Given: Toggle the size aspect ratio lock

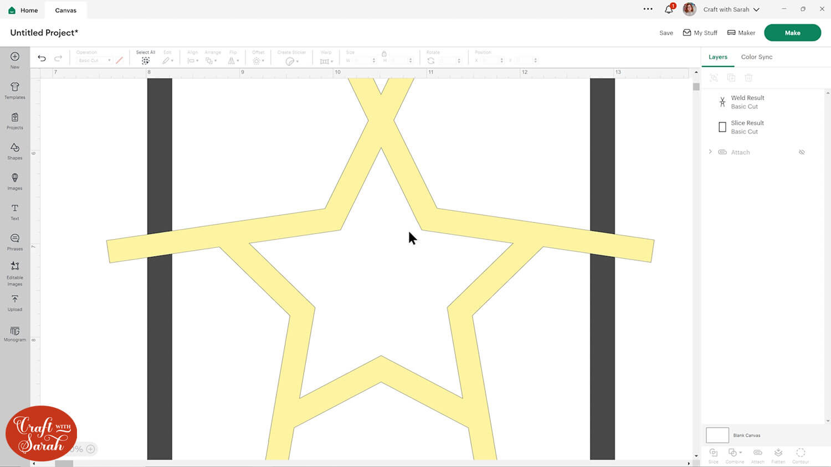Looking at the screenshot, I should pos(384,54).
